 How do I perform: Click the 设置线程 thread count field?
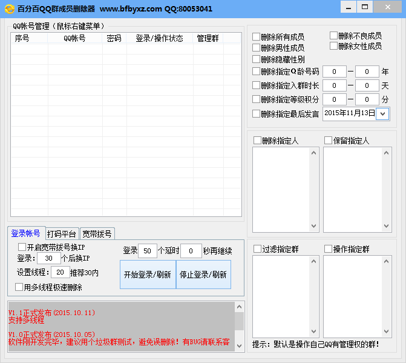[60, 273]
